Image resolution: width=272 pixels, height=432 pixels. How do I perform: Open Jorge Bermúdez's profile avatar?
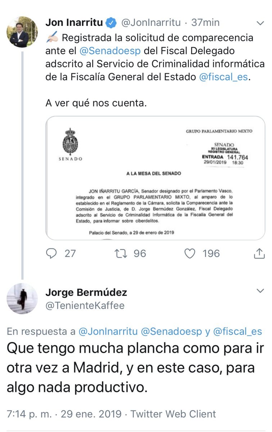[x=22, y=299]
